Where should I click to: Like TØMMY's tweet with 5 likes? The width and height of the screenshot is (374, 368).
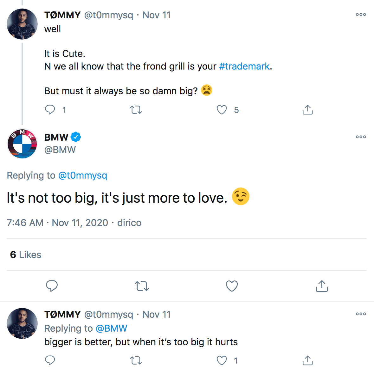click(222, 110)
